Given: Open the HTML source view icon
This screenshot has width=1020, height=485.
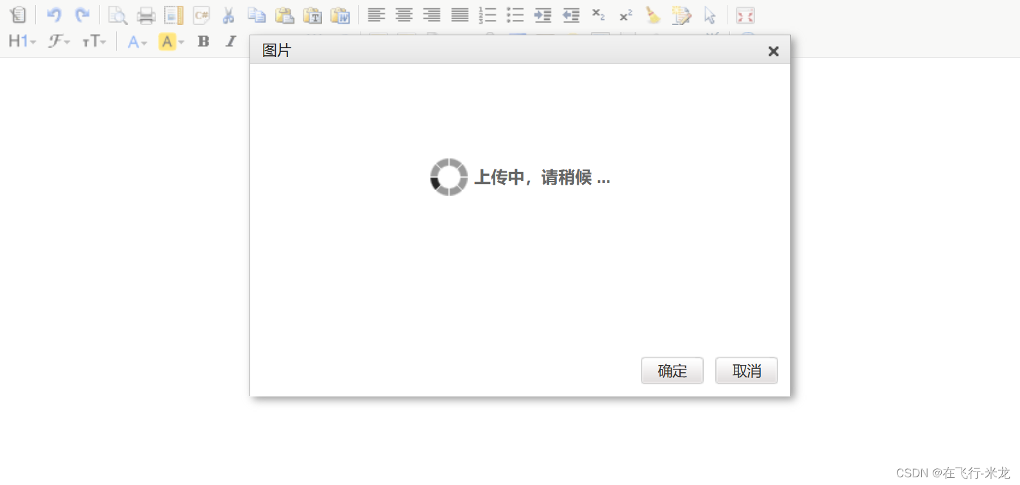Looking at the screenshot, I should coord(18,15).
